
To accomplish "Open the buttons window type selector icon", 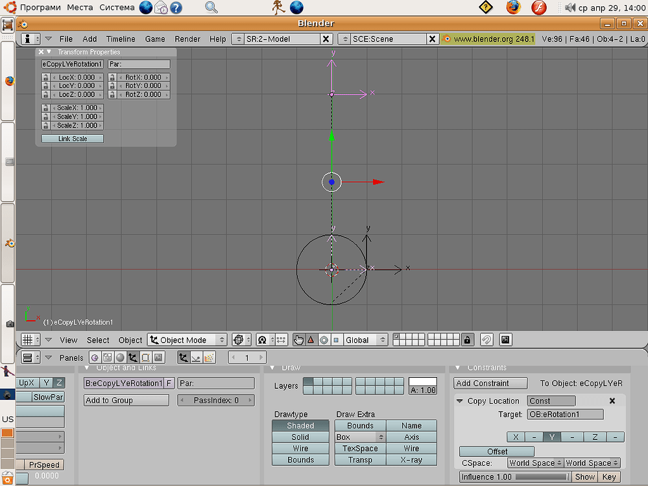I will 30,358.
